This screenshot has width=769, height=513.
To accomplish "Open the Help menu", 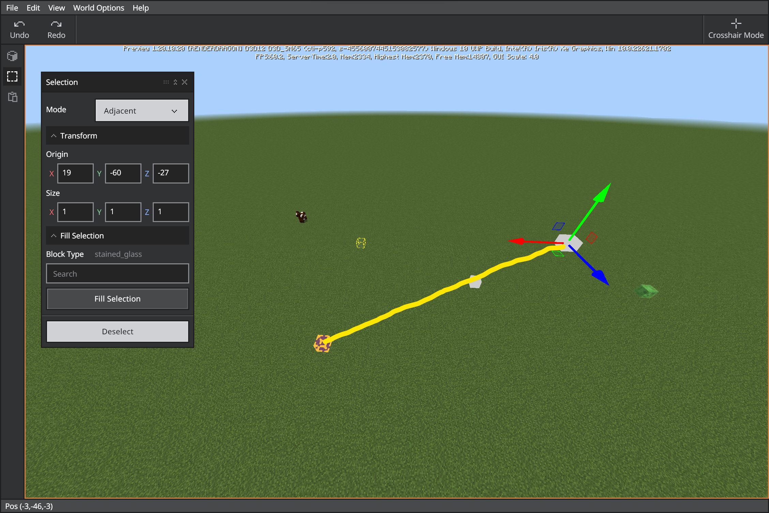I will point(140,8).
